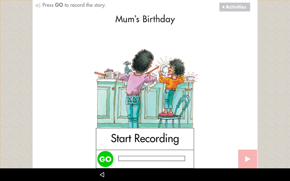
Task: Click the small arrow on the Activities button
Action: tap(223, 7)
